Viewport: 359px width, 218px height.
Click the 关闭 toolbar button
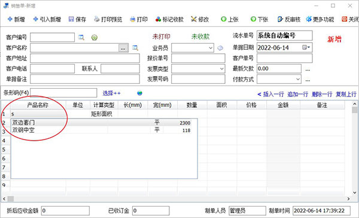pos(350,20)
